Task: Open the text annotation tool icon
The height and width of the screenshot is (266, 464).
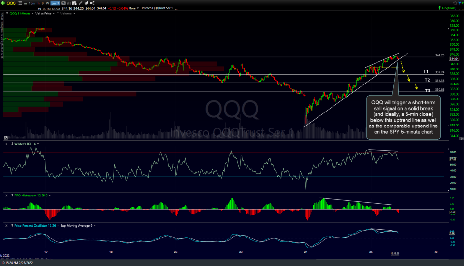Action: point(64,3)
